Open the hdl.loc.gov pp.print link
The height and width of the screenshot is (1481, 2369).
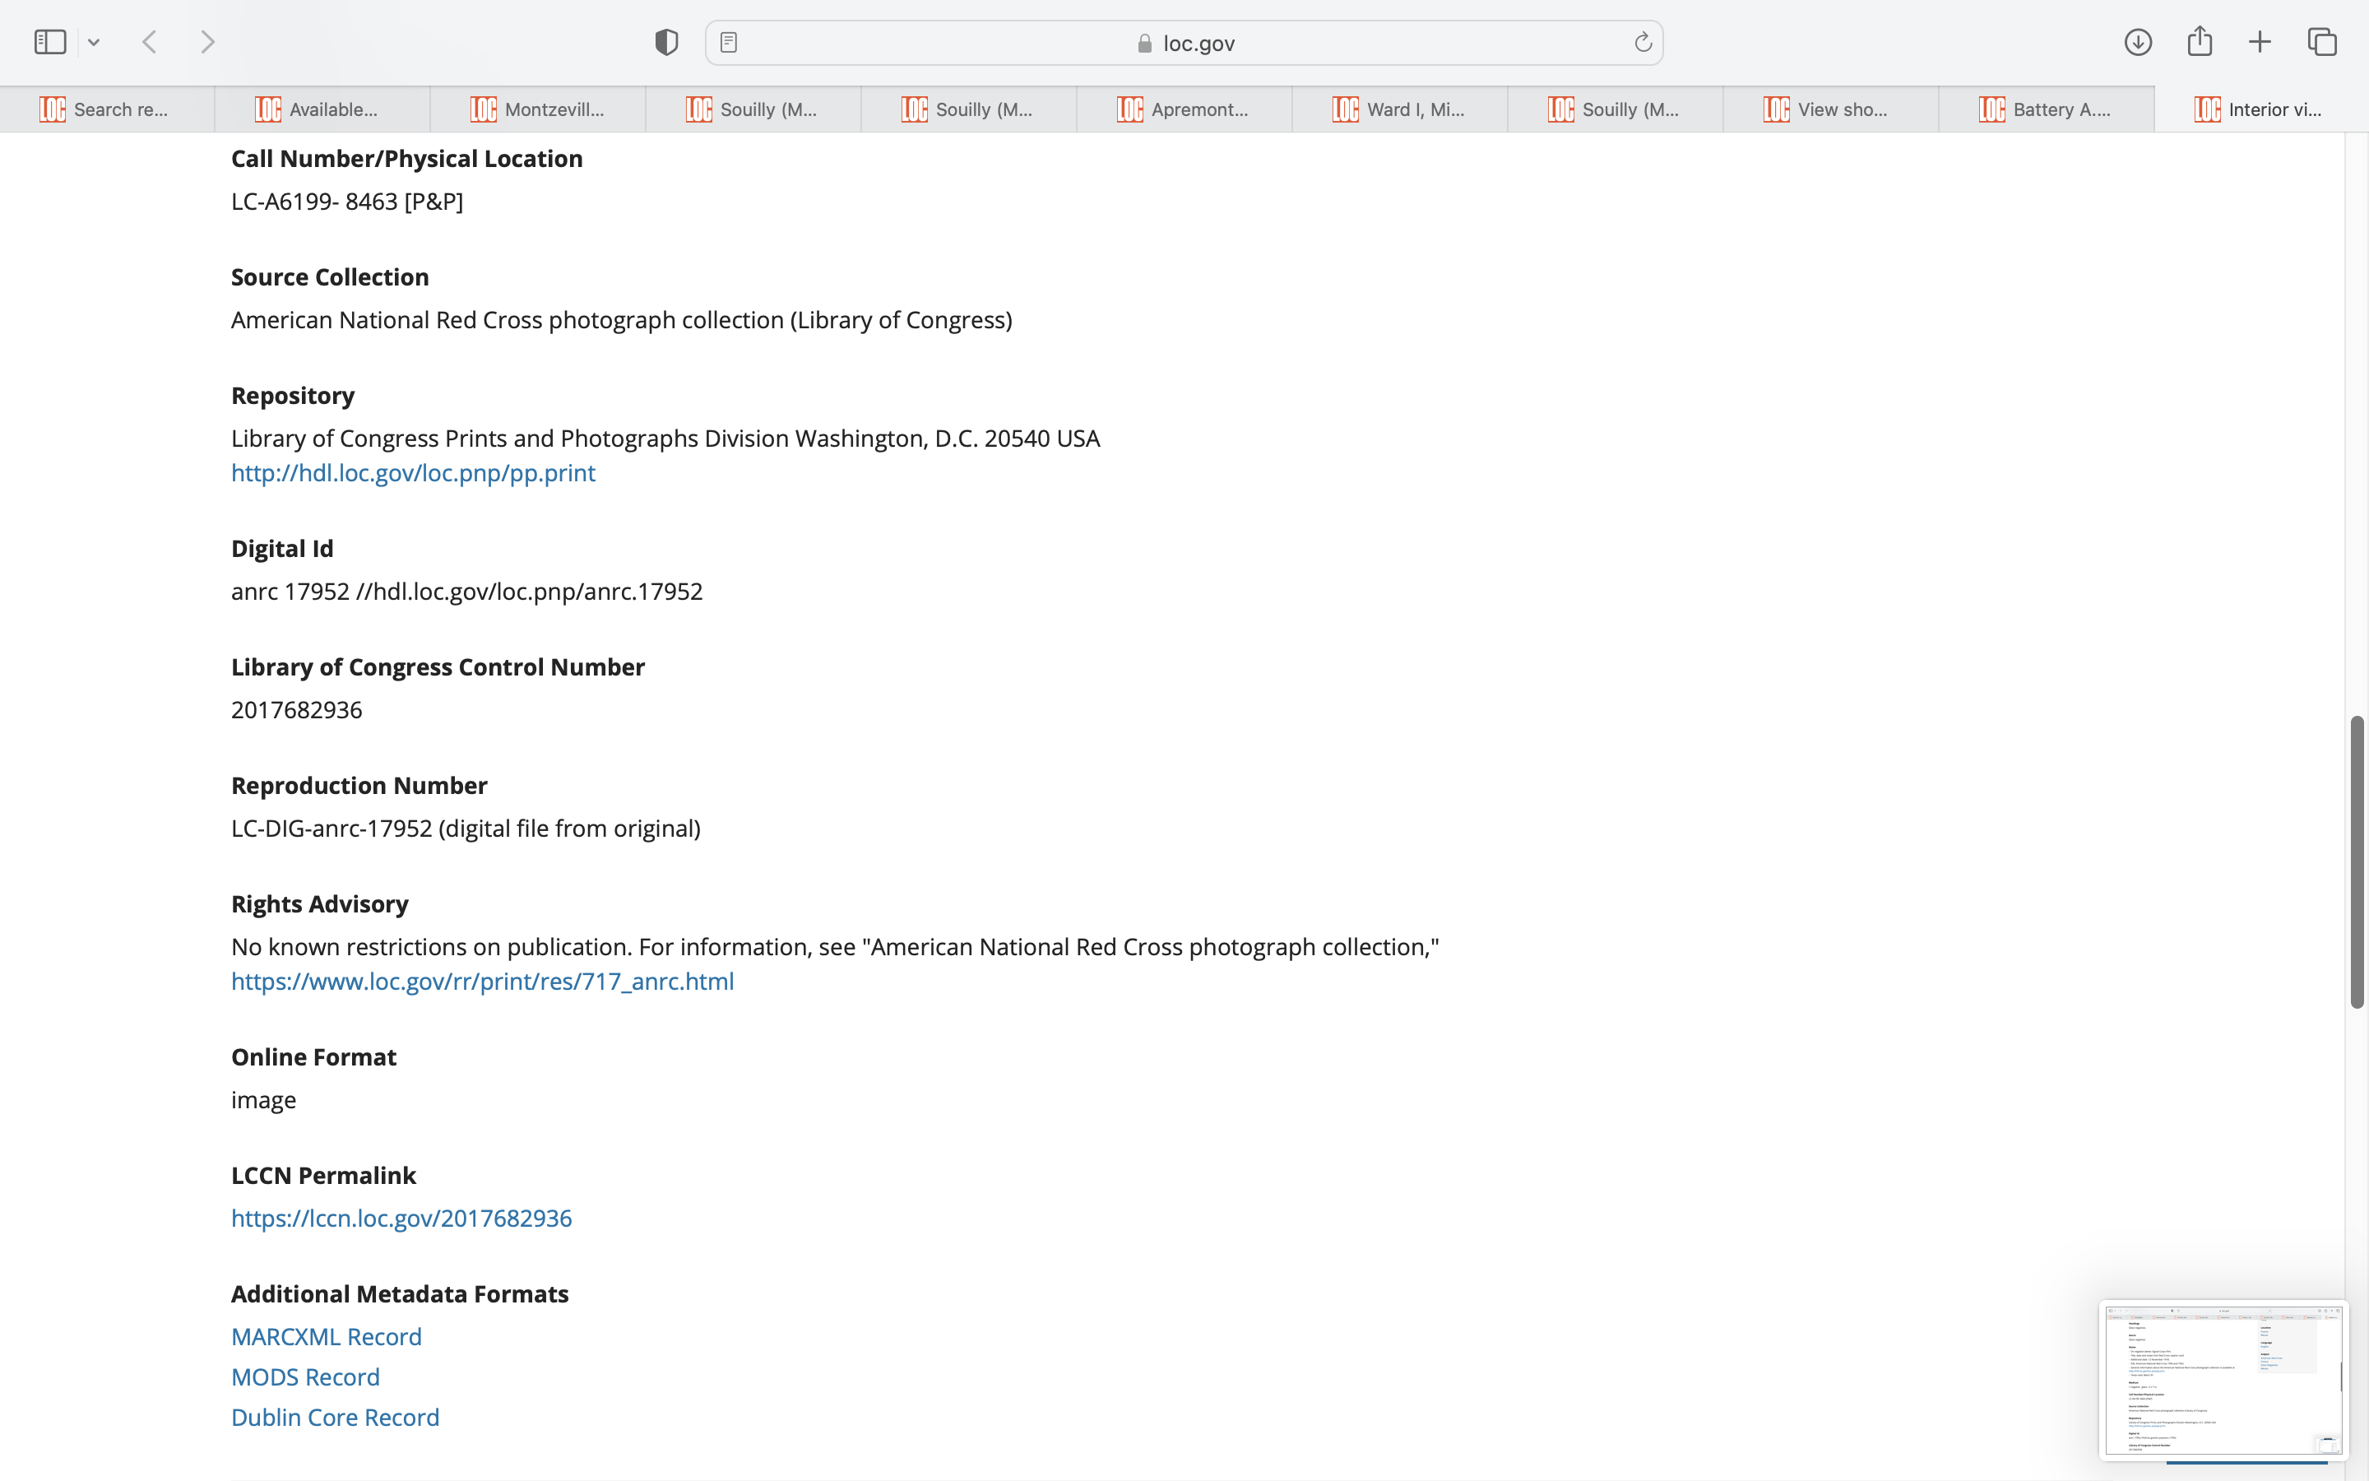tap(412, 473)
